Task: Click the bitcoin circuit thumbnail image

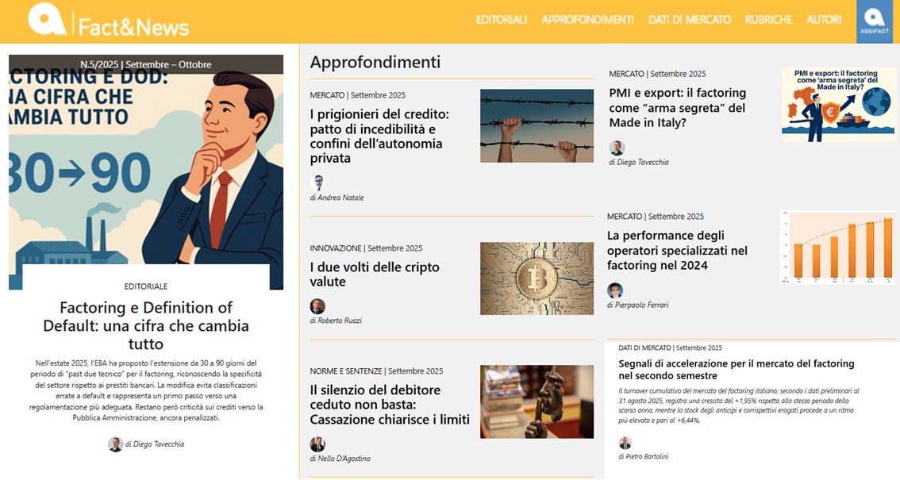Action: [x=537, y=278]
